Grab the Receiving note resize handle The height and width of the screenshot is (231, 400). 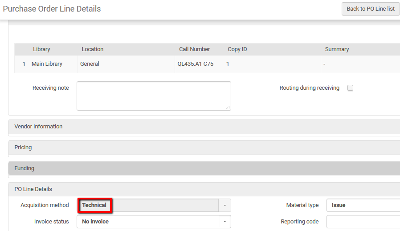click(x=228, y=108)
